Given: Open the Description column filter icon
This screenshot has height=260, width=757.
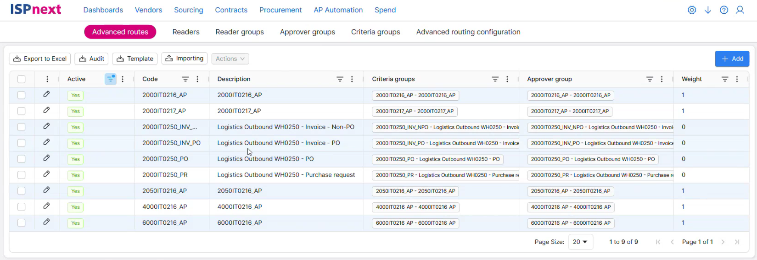Looking at the screenshot, I should [340, 79].
